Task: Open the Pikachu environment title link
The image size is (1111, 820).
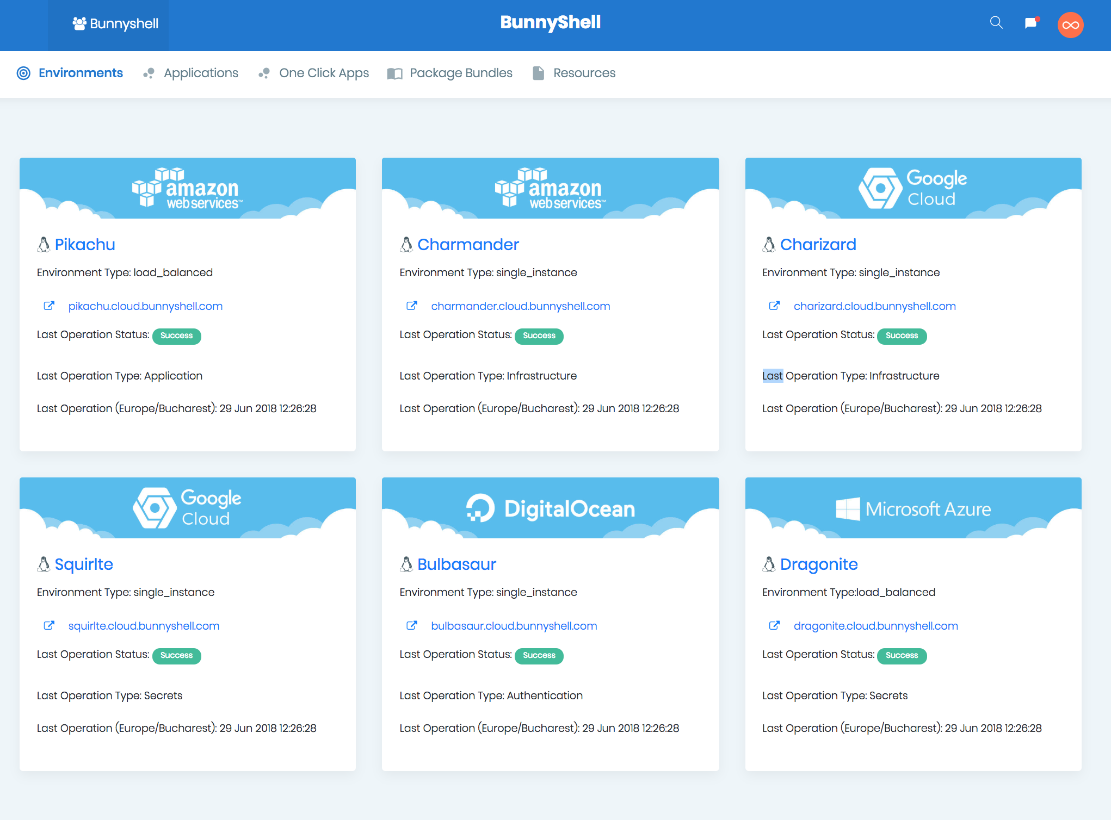Action: pos(85,245)
